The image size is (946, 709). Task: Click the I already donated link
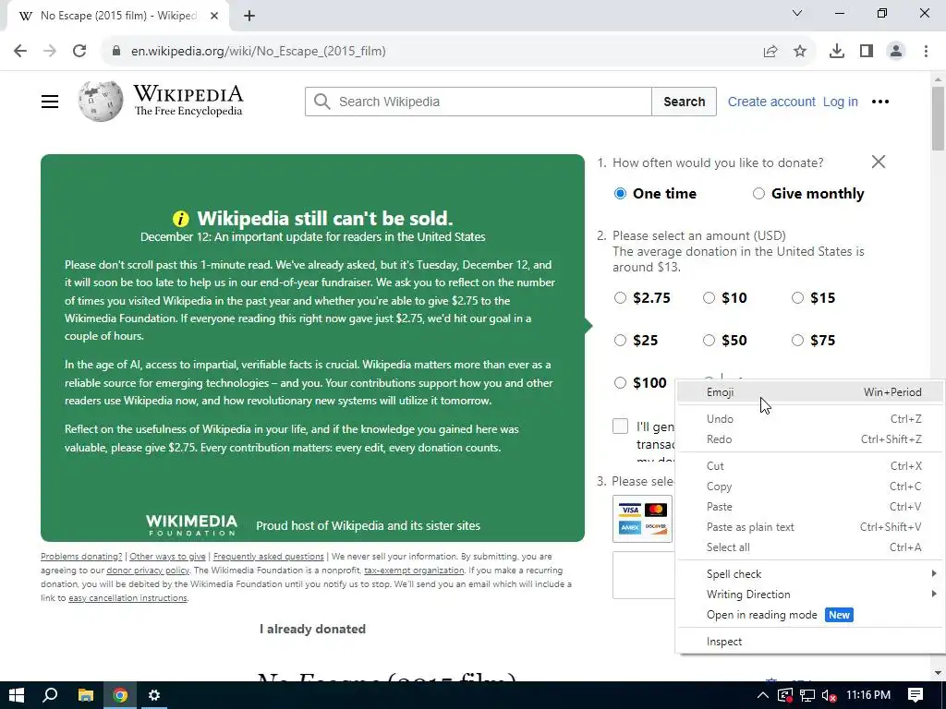[x=312, y=629]
